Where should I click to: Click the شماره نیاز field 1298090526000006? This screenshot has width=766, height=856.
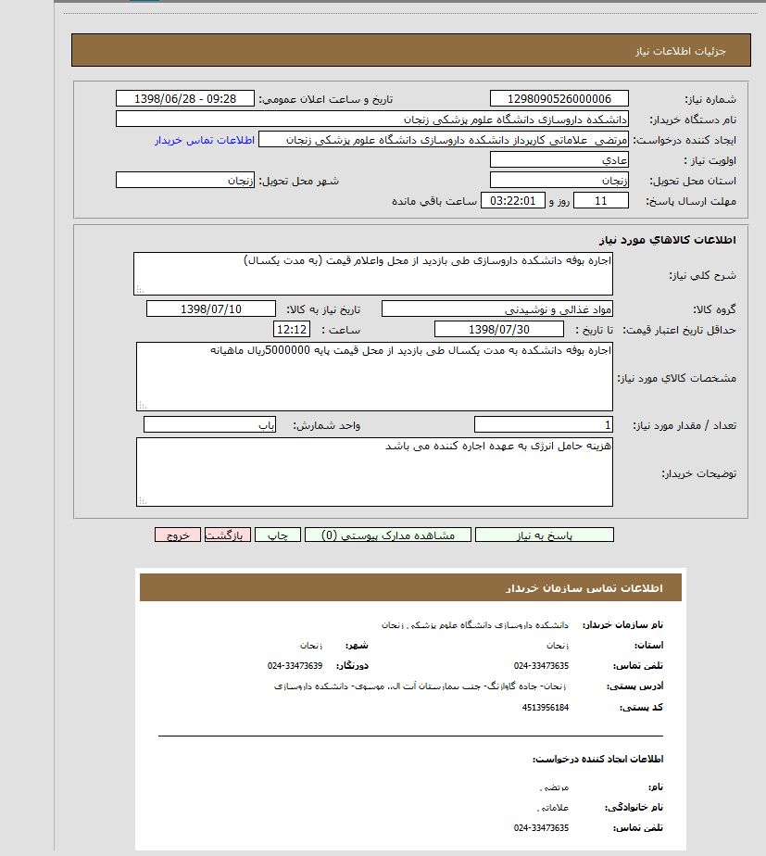(x=559, y=99)
